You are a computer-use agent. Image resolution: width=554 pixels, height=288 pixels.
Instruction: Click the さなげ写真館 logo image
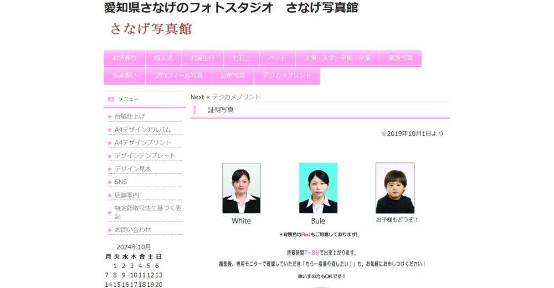[151, 29]
